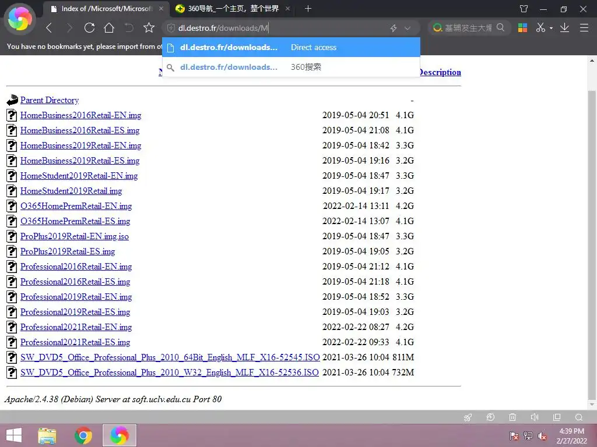
Task: Open HomeBusiness2019Retail-ES.img link
Action: (x=80, y=161)
